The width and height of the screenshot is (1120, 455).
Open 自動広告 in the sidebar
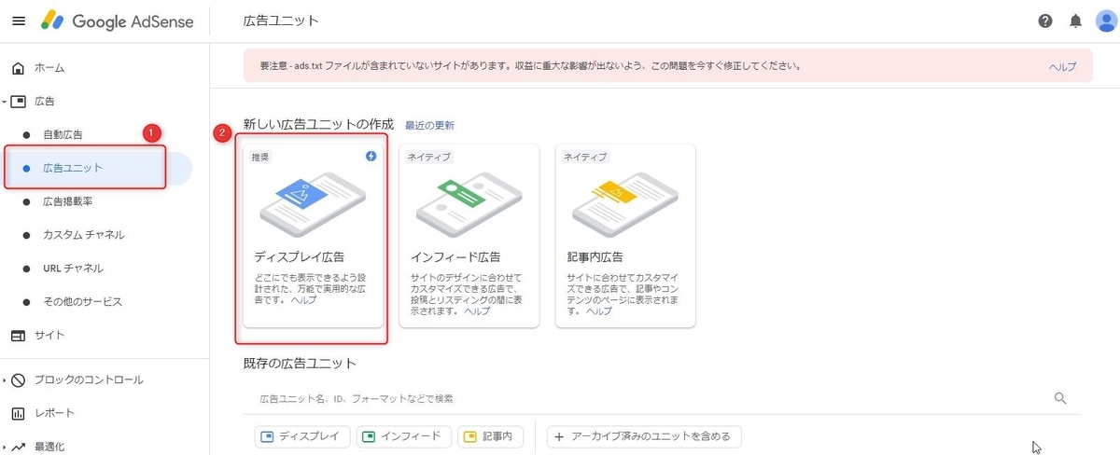click(63, 134)
